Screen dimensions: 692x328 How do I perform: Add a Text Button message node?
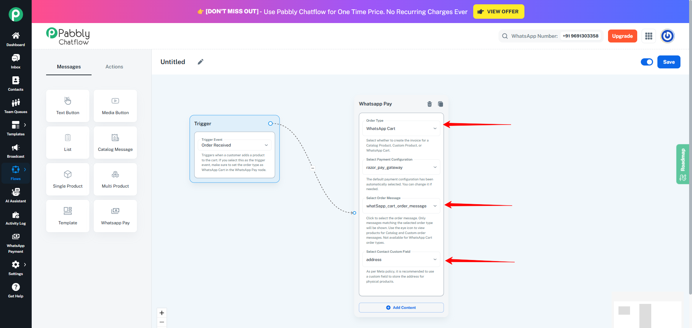click(x=68, y=106)
